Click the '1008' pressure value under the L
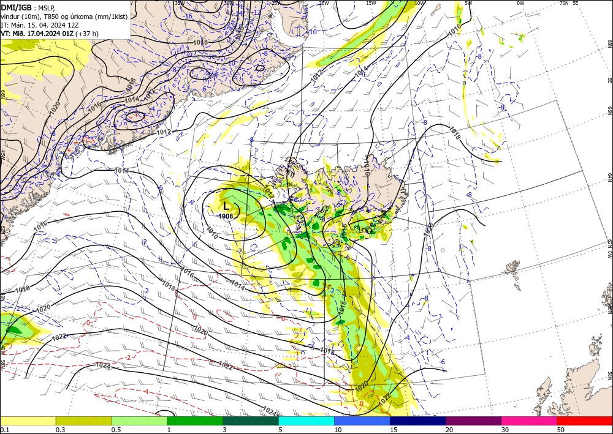The width and height of the screenshot is (613, 434). pos(226,216)
